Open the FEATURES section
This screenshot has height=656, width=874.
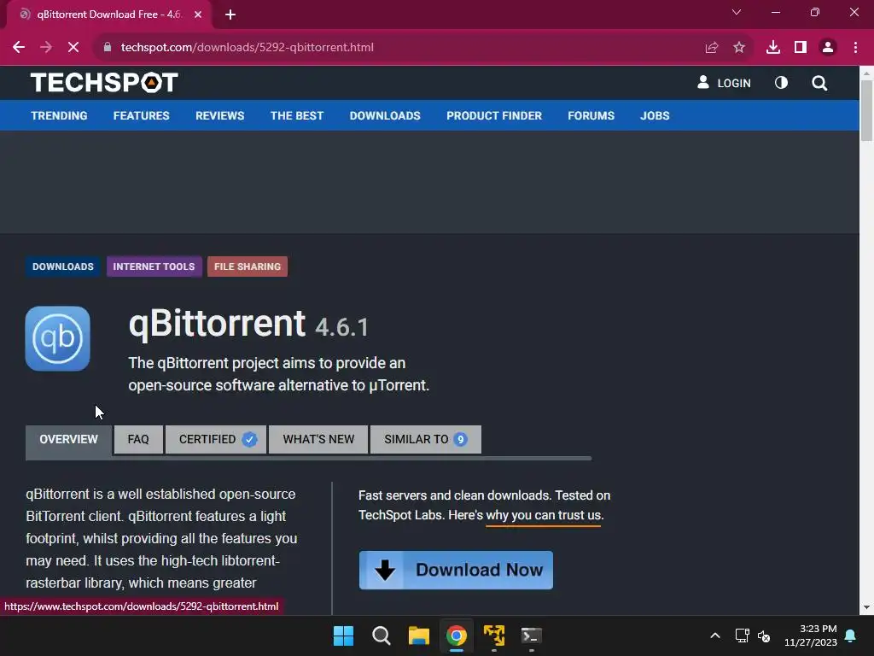tap(141, 115)
